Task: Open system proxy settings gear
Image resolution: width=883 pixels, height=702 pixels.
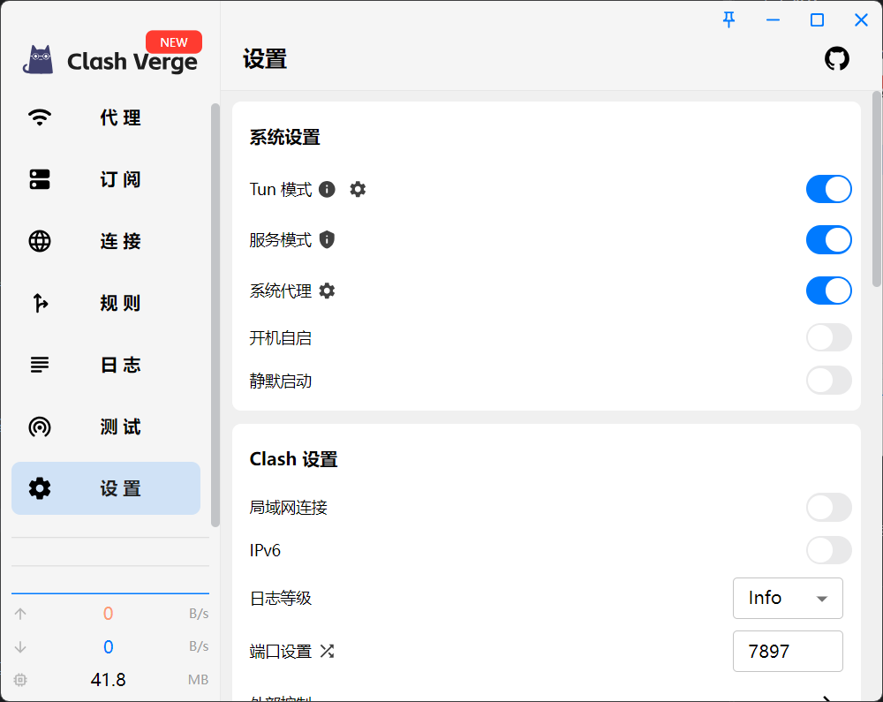Action: [328, 291]
